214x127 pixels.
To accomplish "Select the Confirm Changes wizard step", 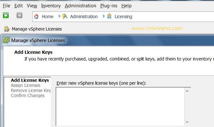I will pyautogui.click(x=27, y=95).
